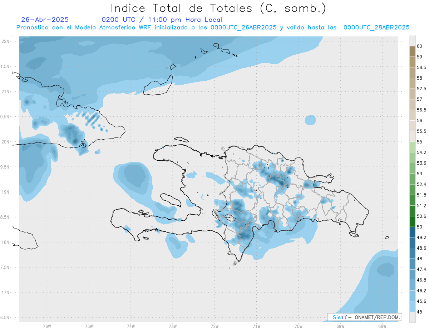Click the colorbar value '51.2'

click(421, 206)
